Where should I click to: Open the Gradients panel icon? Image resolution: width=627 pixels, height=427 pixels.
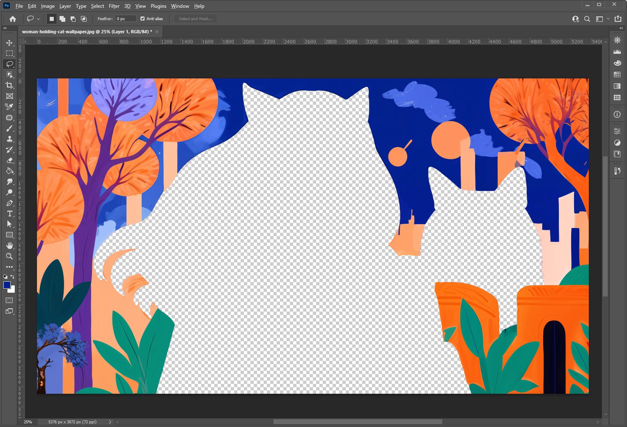click(x=617, y=86)
